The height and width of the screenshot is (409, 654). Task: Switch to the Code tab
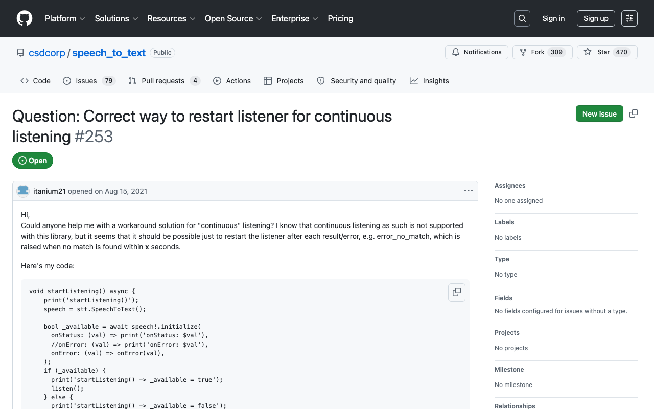[x=35, y=81]
